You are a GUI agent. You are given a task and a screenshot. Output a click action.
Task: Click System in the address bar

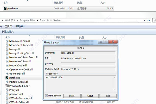tap(57, 20)
